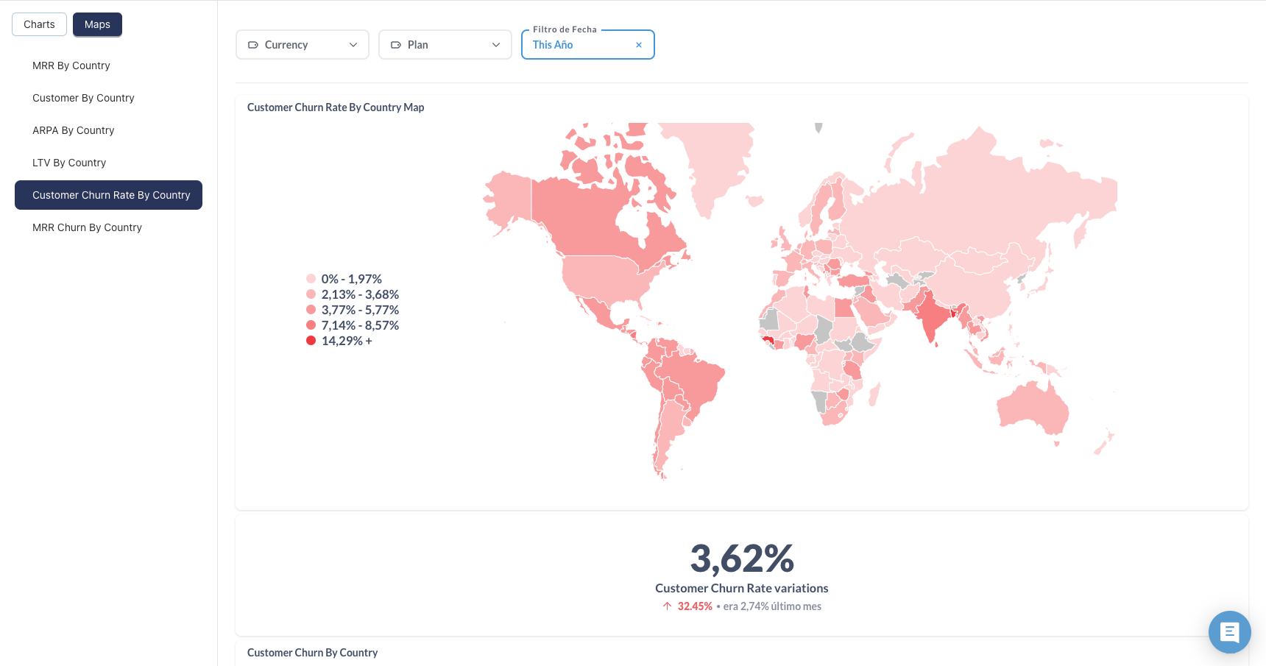Viewport: 1266px width, 666px height.
Task: Expand the Currency dropdown chevron
Action: tap(353, 45)
